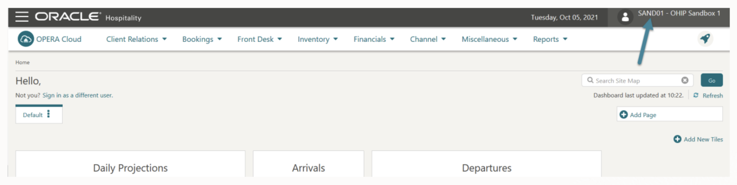Clear the Search Site Map field

coord(685,80)
